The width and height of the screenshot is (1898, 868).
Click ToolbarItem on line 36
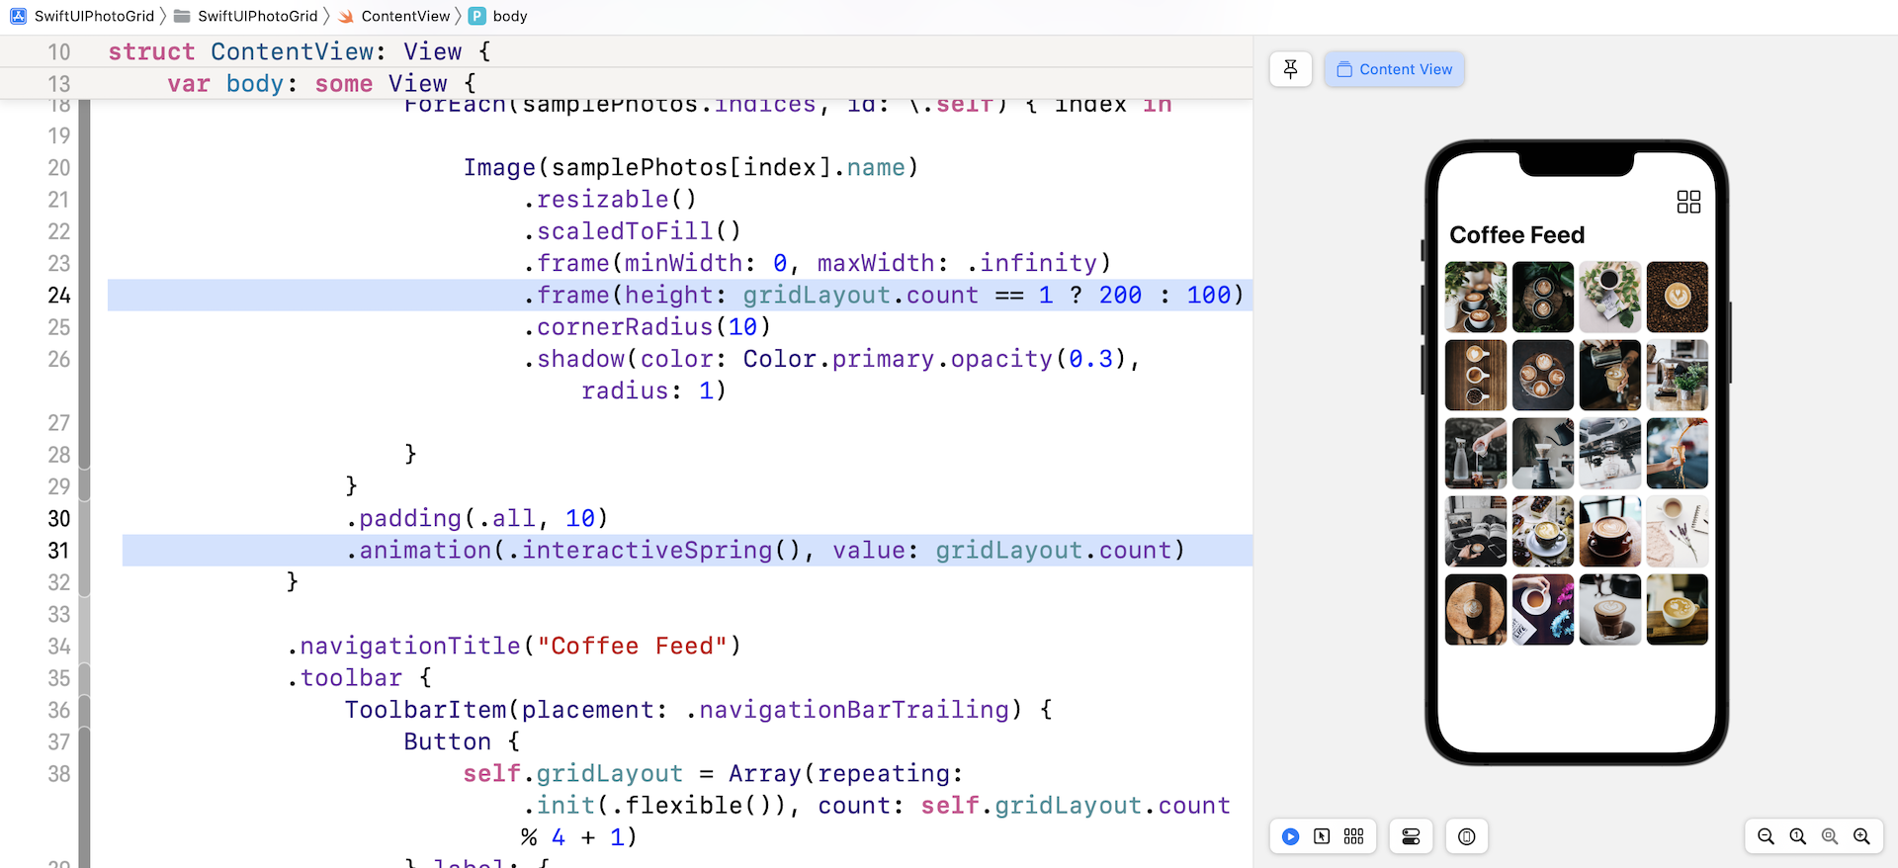425,710
